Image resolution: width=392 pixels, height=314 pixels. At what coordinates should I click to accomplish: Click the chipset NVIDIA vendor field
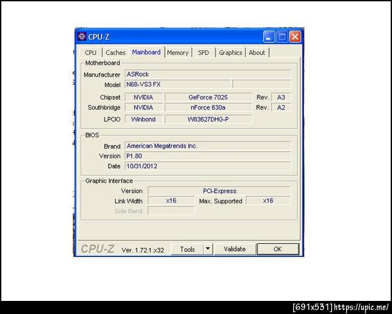coord(144,97)
